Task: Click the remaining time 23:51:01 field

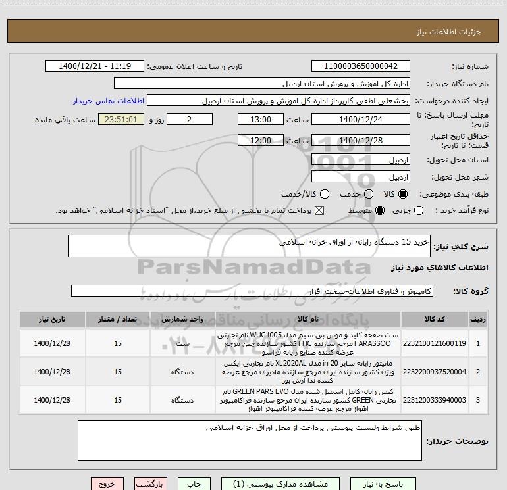Action: pos(121,119)
